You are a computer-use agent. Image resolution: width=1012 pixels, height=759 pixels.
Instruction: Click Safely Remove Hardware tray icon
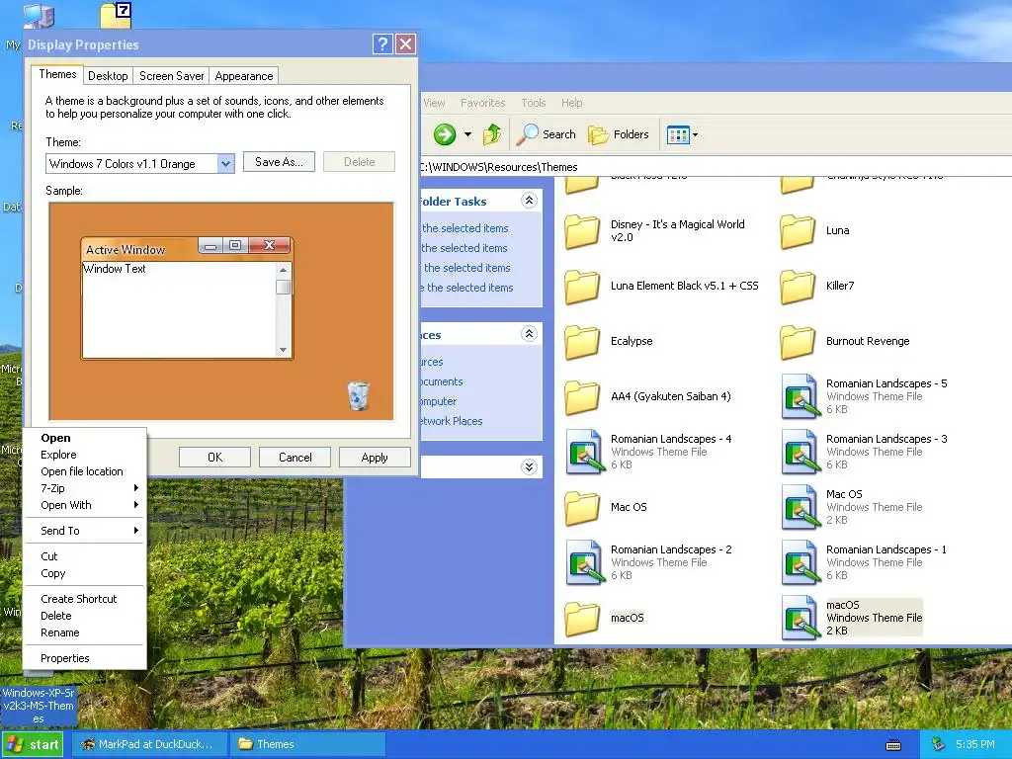click(939, 744)
